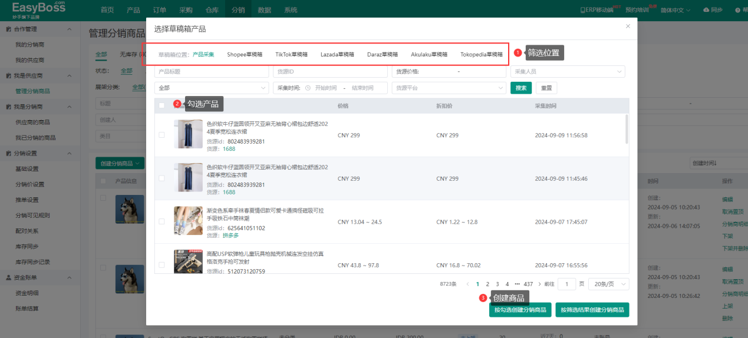Click the 合作管理 sidebar section icon
This screenshot has width=748, height=338.
[8, 29]
